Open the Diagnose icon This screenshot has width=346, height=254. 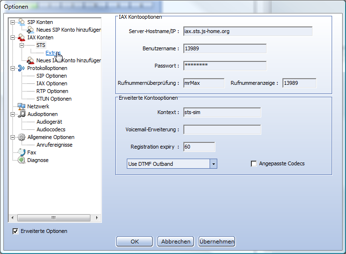coord(21,160)
